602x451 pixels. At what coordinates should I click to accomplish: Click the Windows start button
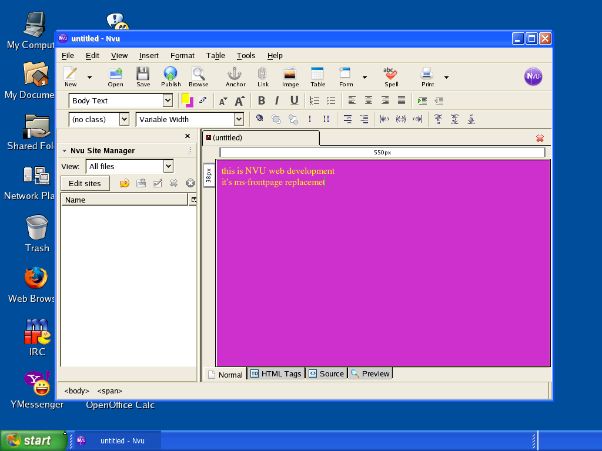tap(34, 440)
